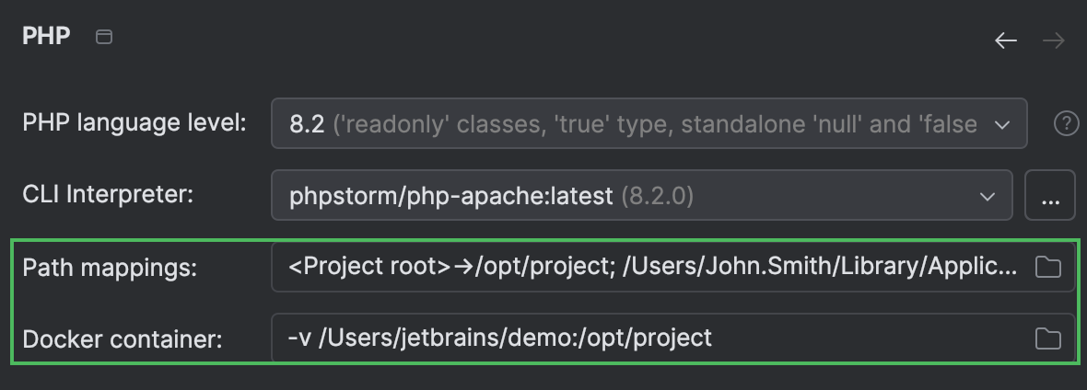The width and height of the screenshot is (1087, 390).
Task: Click the 'Docker container:' label
Action: 123,338
